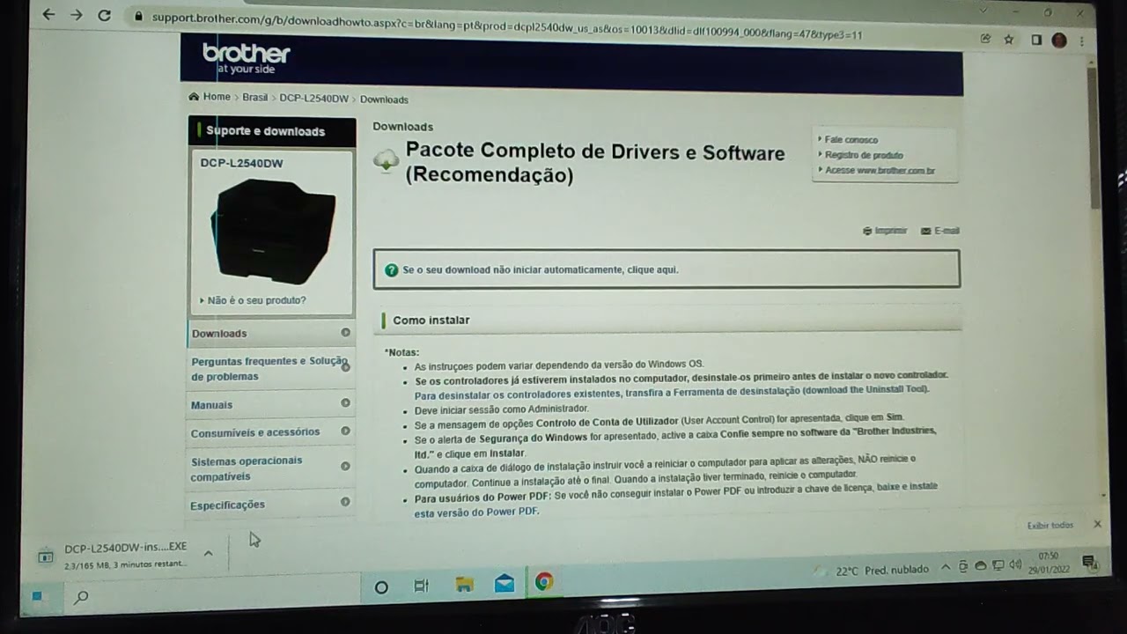Click arrow icon beside sidebar Downloads
The height and width of the screenshot is (634, 1127).
click(x=345, y=332)
